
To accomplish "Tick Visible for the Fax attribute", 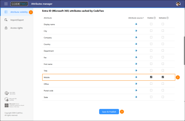I will [x=151, y=57].
